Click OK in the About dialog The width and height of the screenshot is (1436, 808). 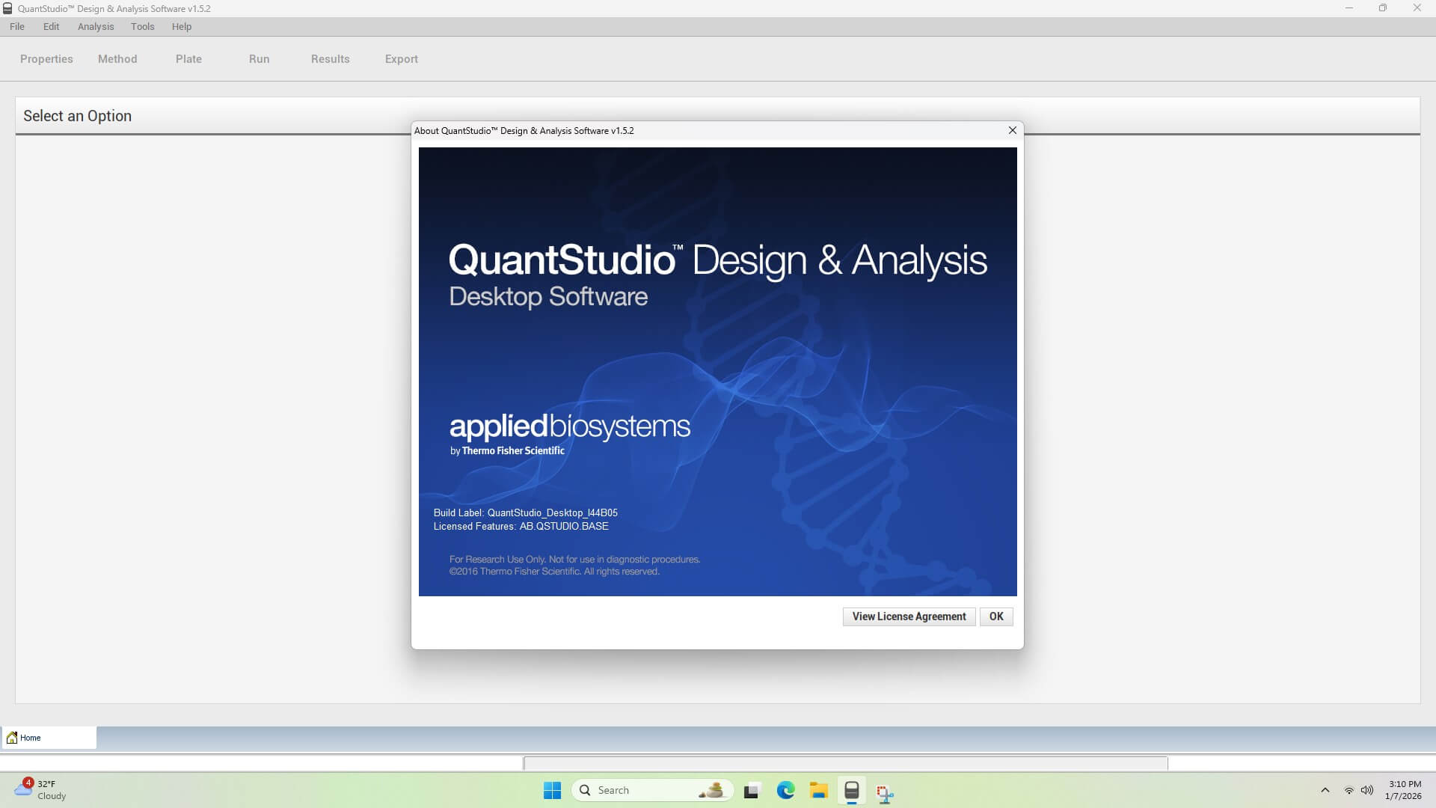[x=996, y=616]
